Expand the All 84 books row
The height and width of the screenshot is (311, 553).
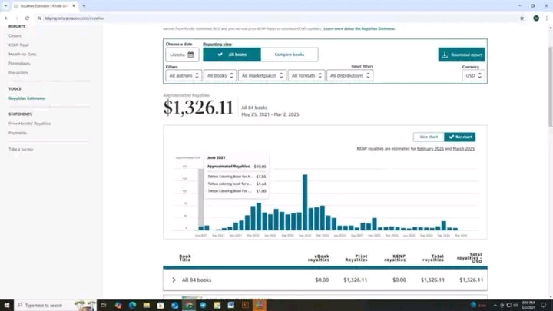pyautogui.click(x=174, y=280)
